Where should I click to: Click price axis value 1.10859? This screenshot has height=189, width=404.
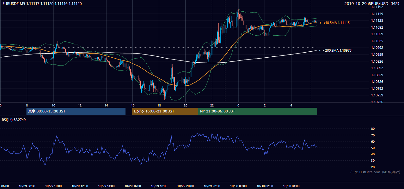click(x=377, y=75)
